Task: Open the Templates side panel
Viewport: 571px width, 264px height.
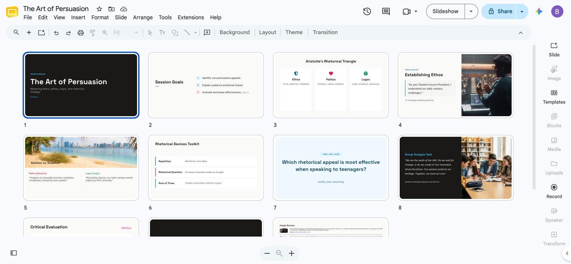Action: (x=554, y=97)
